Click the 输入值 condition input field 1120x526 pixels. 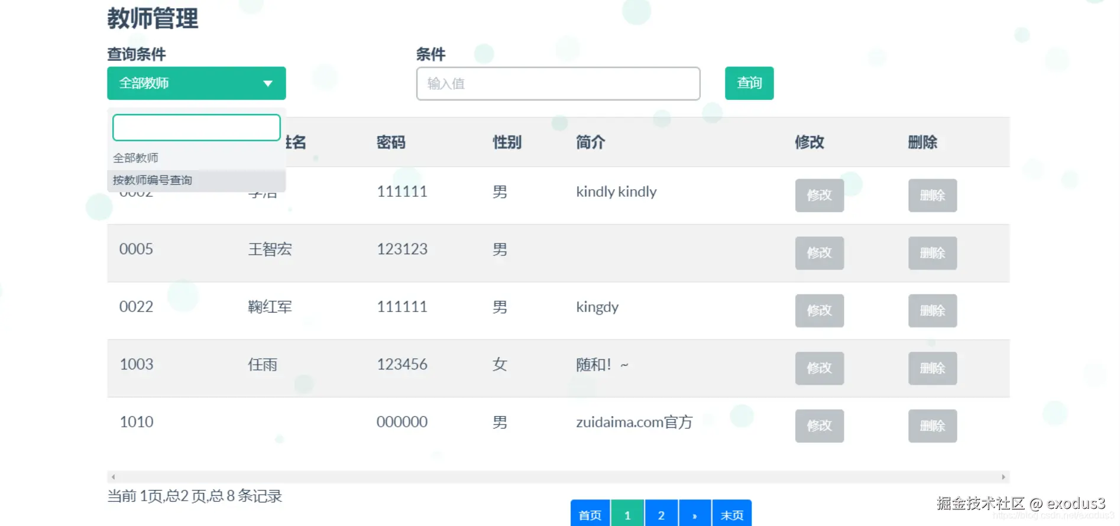tap(558, 83)
